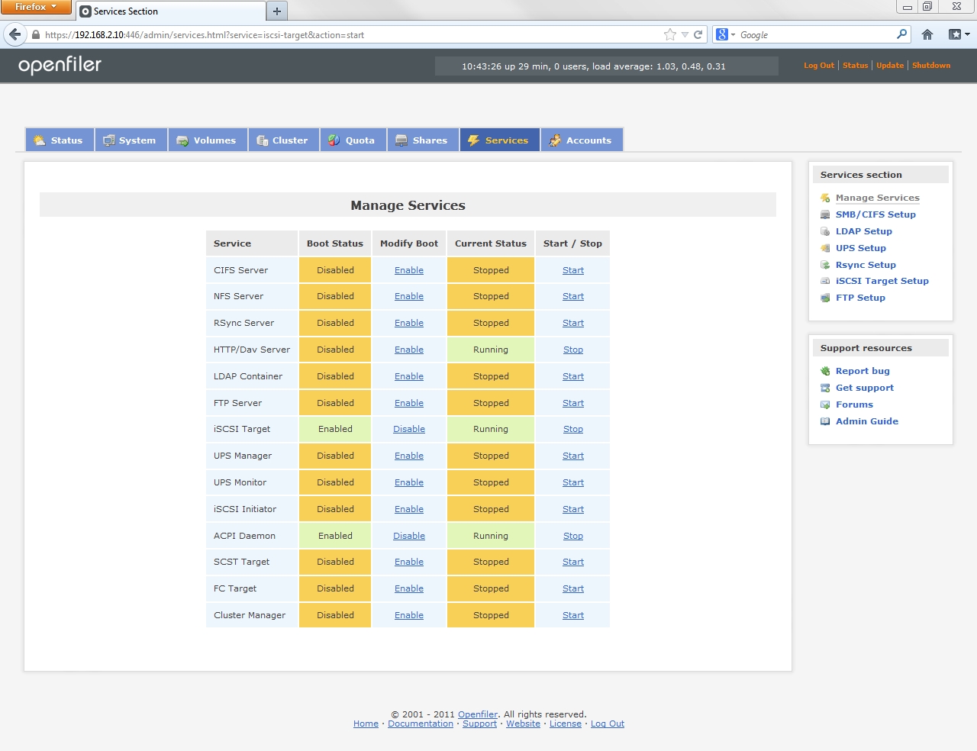Switch to the Volumes tab
The height and width of the screenshot is (751, 977).
208,140
